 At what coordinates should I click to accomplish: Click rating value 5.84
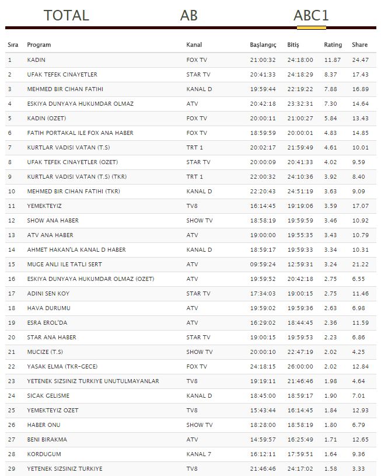coord(330,118)
